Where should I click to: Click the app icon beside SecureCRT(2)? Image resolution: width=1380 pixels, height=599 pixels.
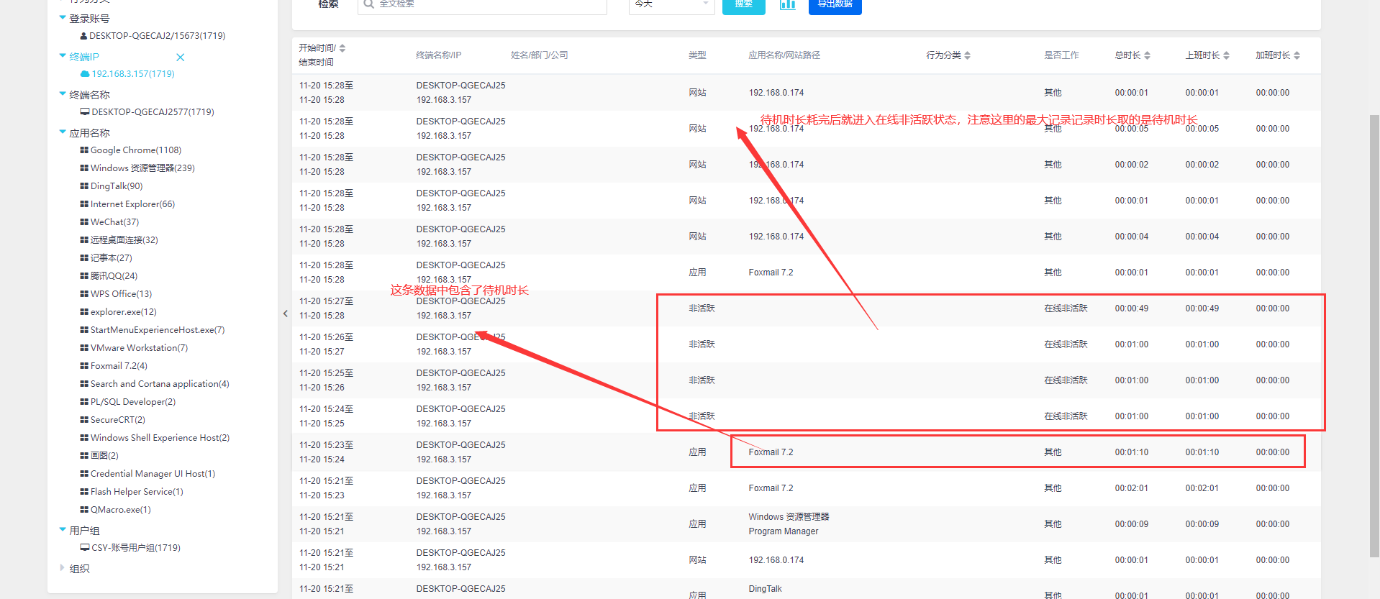84,420
